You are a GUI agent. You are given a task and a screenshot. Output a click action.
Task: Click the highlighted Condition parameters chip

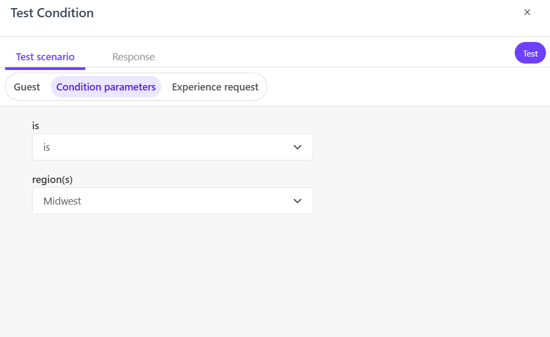coord(105,86)
